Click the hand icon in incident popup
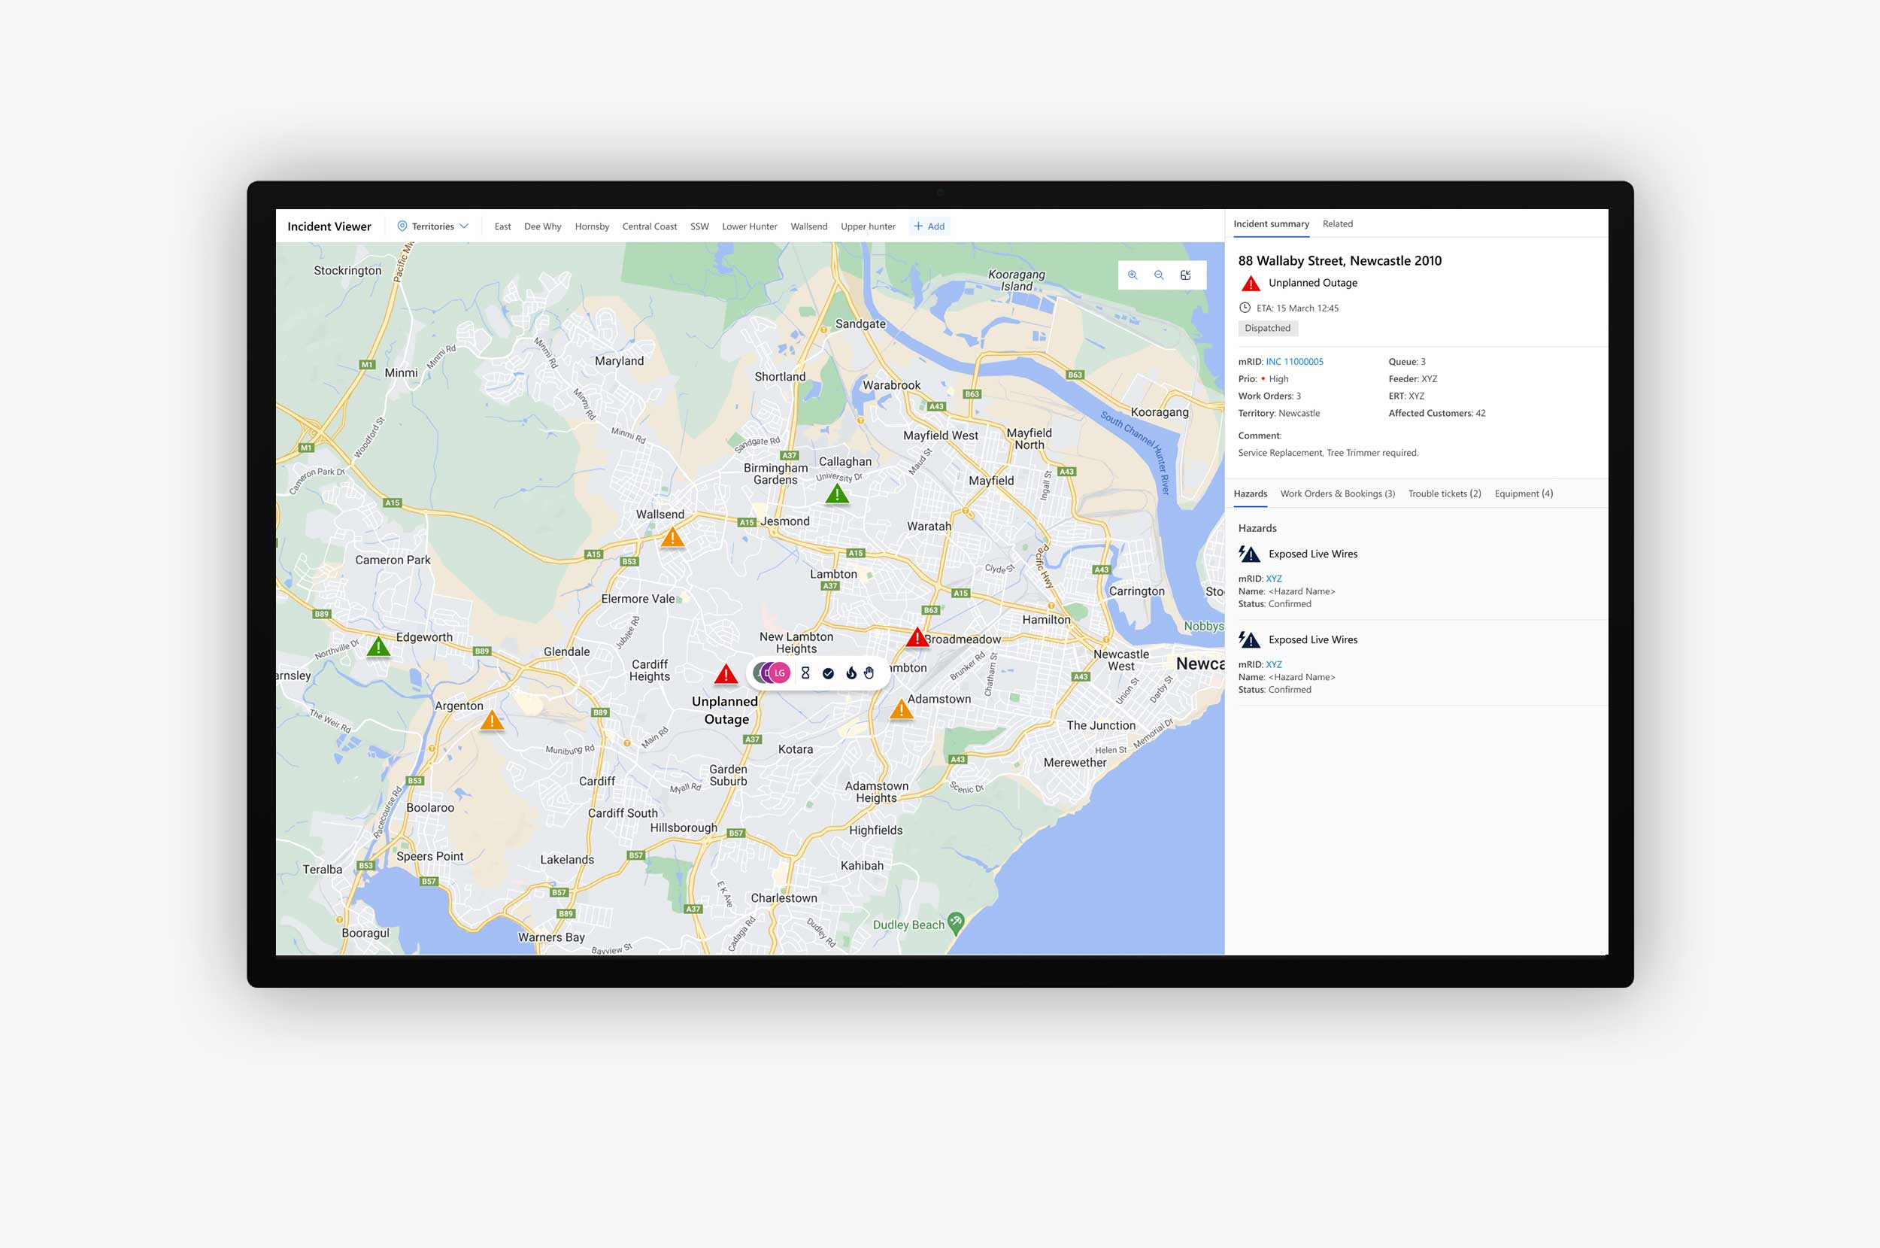The image size is (1880, 1248). (869, 673)
